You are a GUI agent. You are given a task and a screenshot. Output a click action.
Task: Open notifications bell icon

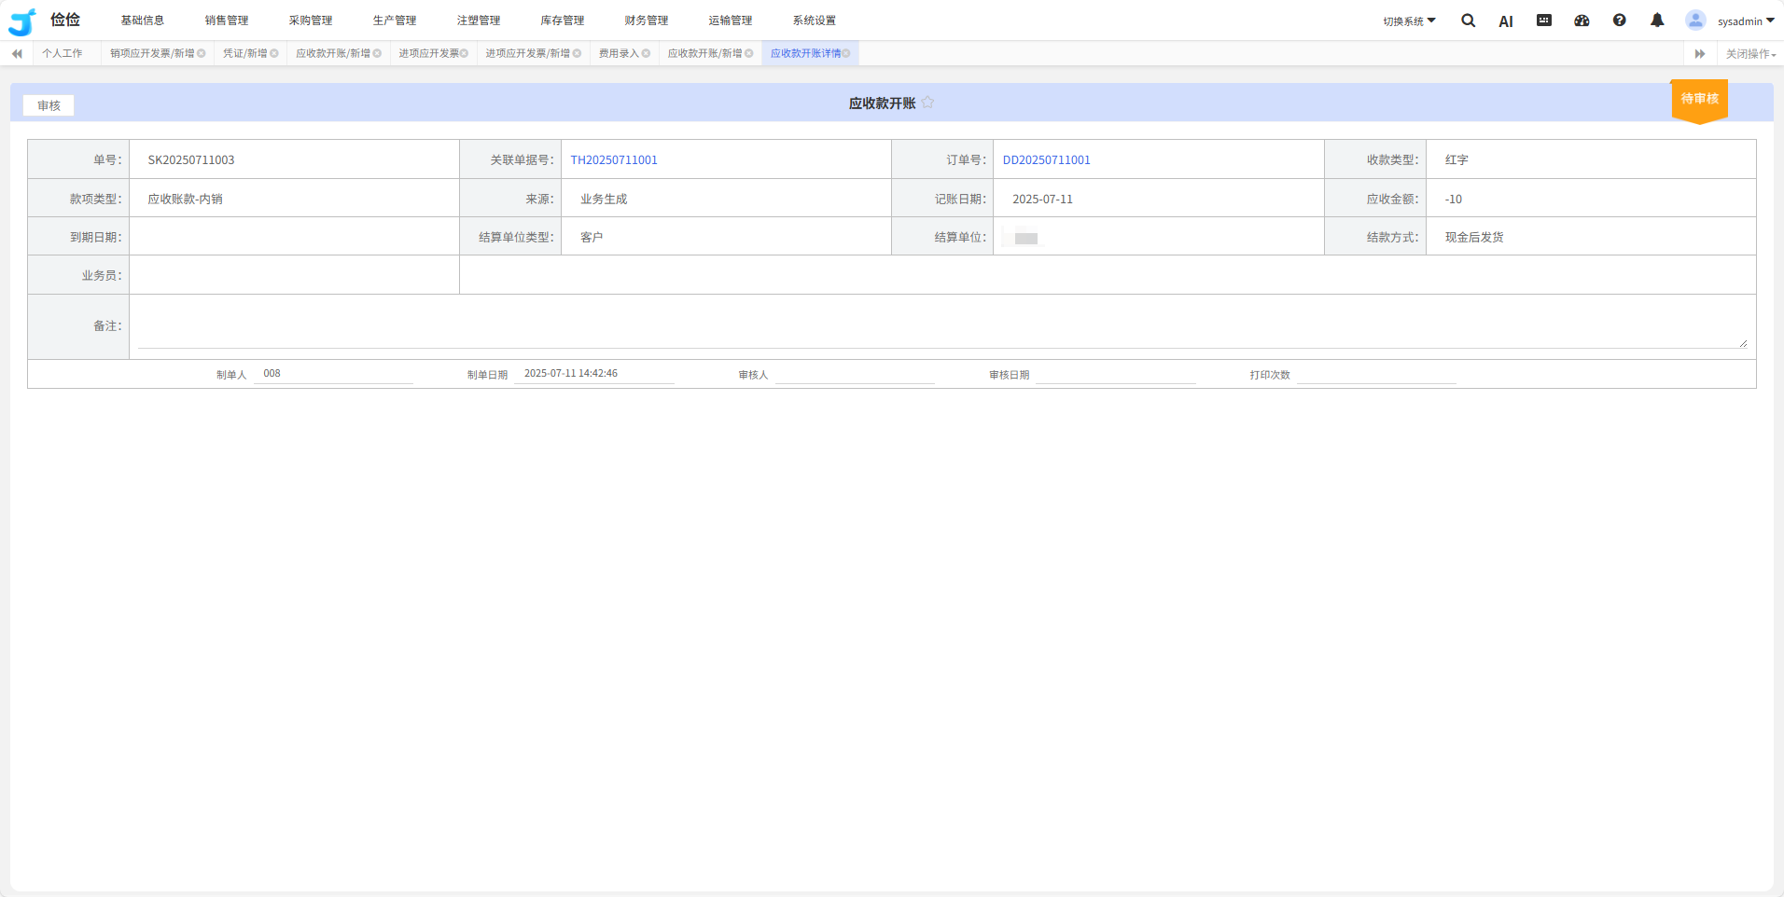[1657, 21]
